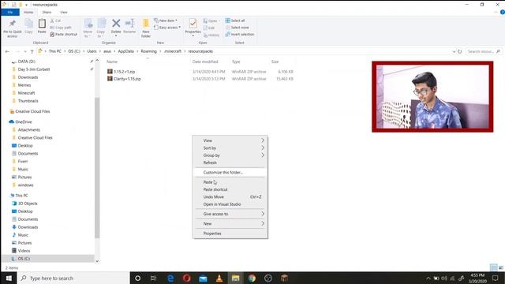Click This PC in the breadcrumb path
Image resolution: width=505 pixels, height=284 pixels.
pyautogui.click(x=54, y=51)
